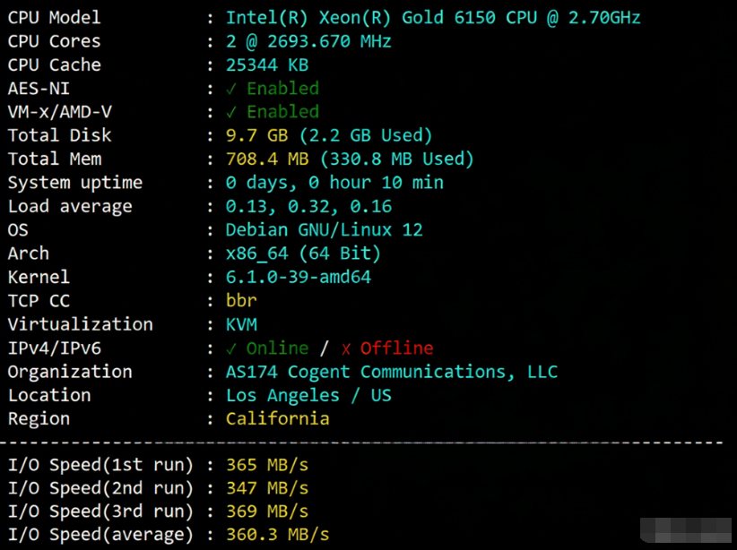
Task: Click the OS value Debian GNU/Linux 12
Action: coord(324,230)
